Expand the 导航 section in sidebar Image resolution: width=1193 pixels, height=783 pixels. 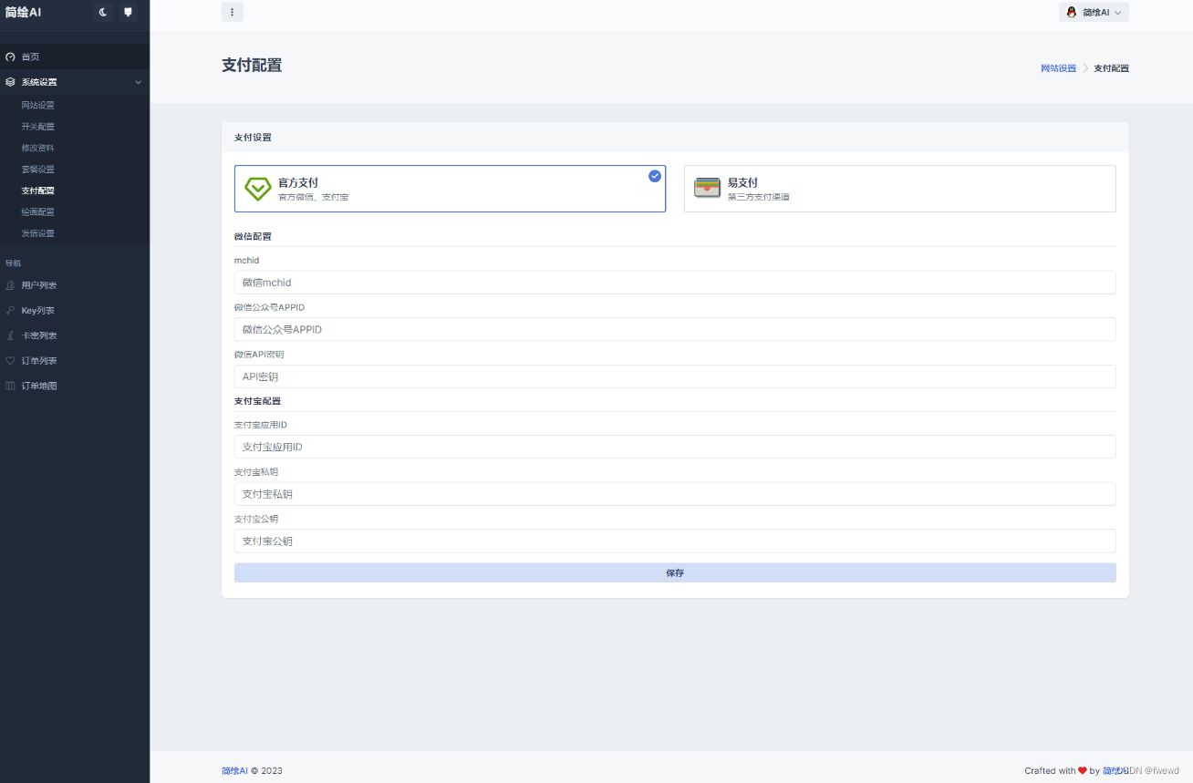click(15, 263)
